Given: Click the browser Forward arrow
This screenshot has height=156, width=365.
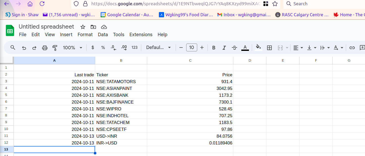Looking at the screenshot, I should pos(18,4).
